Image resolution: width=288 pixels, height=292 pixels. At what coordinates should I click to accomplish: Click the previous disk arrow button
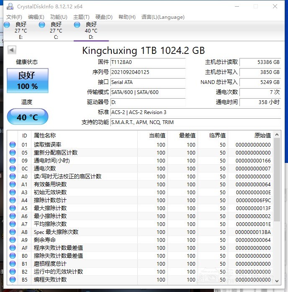(x=12, y=50)
